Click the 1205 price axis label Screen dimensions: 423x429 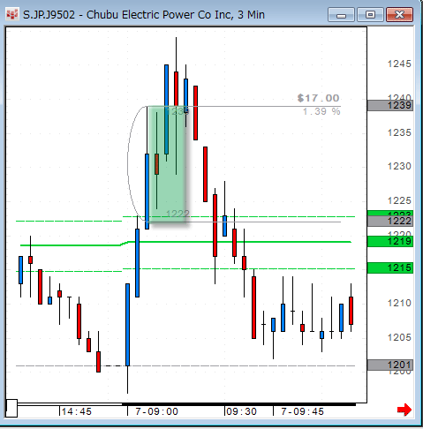click(x=399, y=337)
